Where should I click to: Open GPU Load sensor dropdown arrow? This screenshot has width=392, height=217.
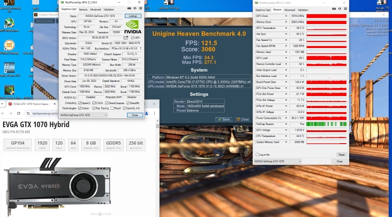click(286, 58)
